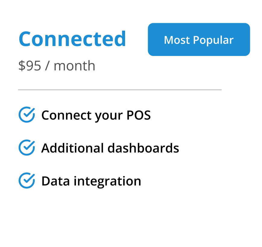262x247 pixels.
Task: Click the horizontal divider under the price
Action: pos(120,90)
